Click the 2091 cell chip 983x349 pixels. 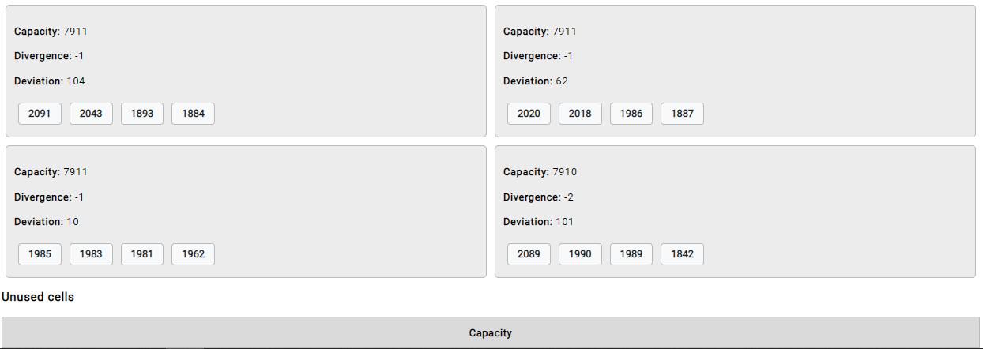pyautogui.click(x=40, y=114)
